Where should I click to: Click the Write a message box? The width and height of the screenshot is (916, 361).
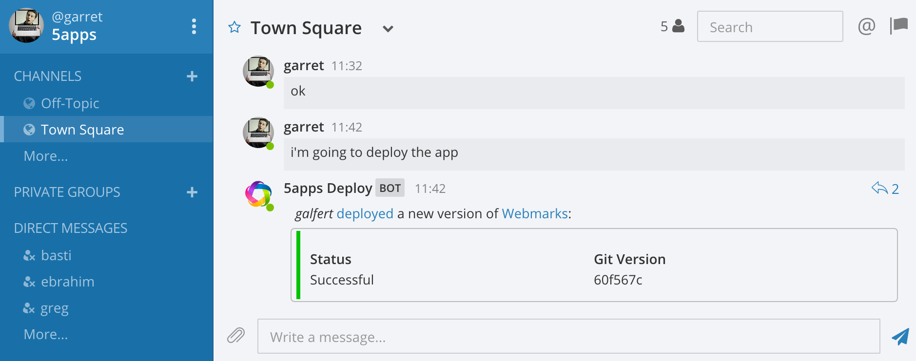568,336
